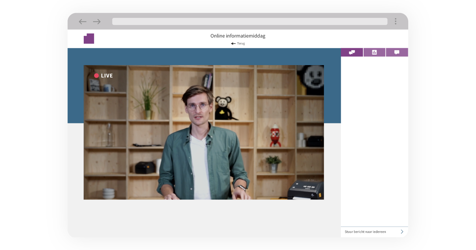Go forward with the browser forward arrow
476x250 pixels.
point(97,21)
